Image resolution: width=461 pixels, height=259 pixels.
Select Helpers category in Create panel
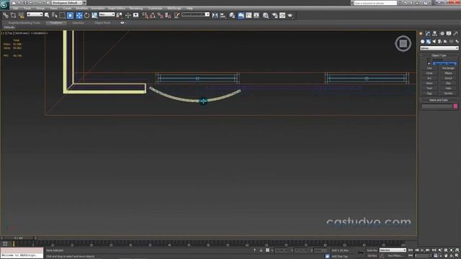tap(445, 42)
